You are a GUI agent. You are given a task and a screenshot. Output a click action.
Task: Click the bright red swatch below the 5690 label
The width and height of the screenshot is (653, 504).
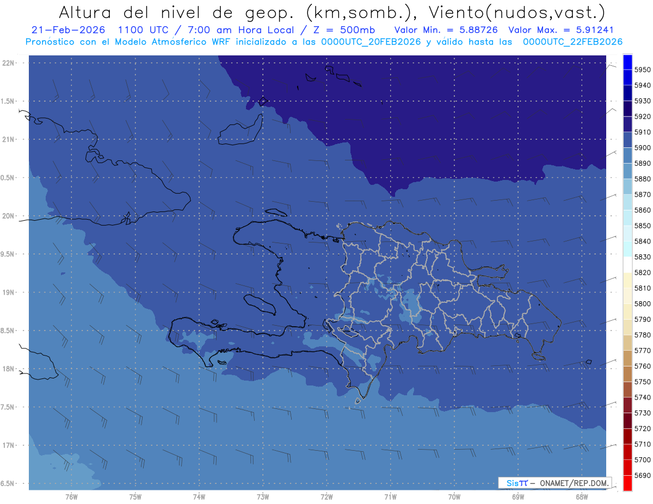click(627, 483)
